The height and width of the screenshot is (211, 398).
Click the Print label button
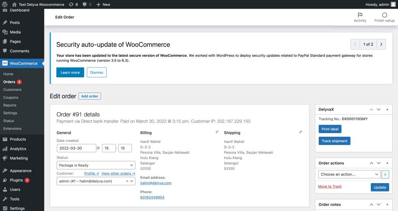coord(330,129)
